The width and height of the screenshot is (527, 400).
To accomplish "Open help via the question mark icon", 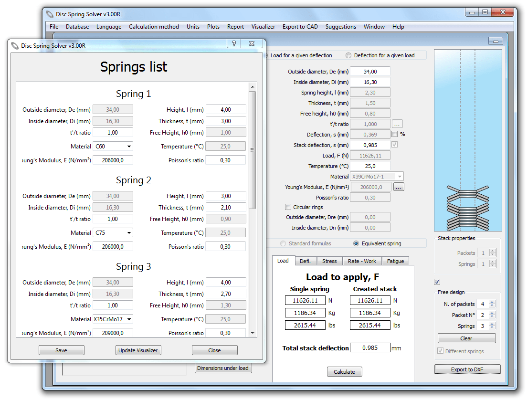I will point(233,43).
